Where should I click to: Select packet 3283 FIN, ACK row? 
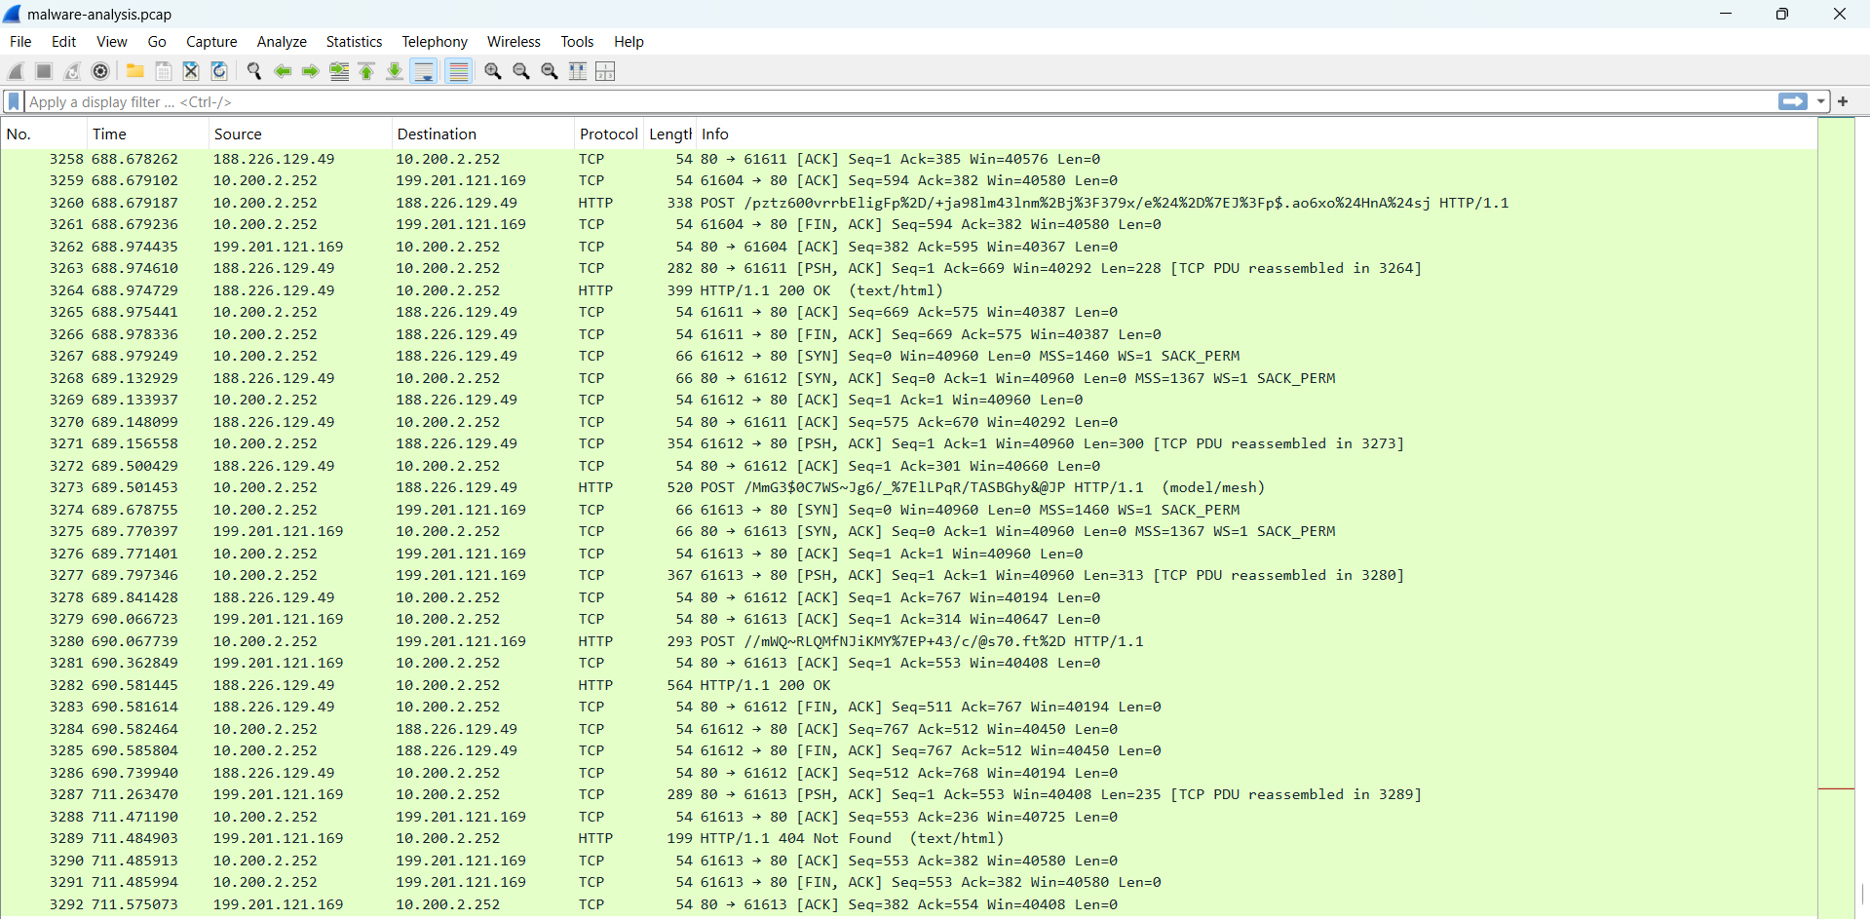(x=909, y=707)
